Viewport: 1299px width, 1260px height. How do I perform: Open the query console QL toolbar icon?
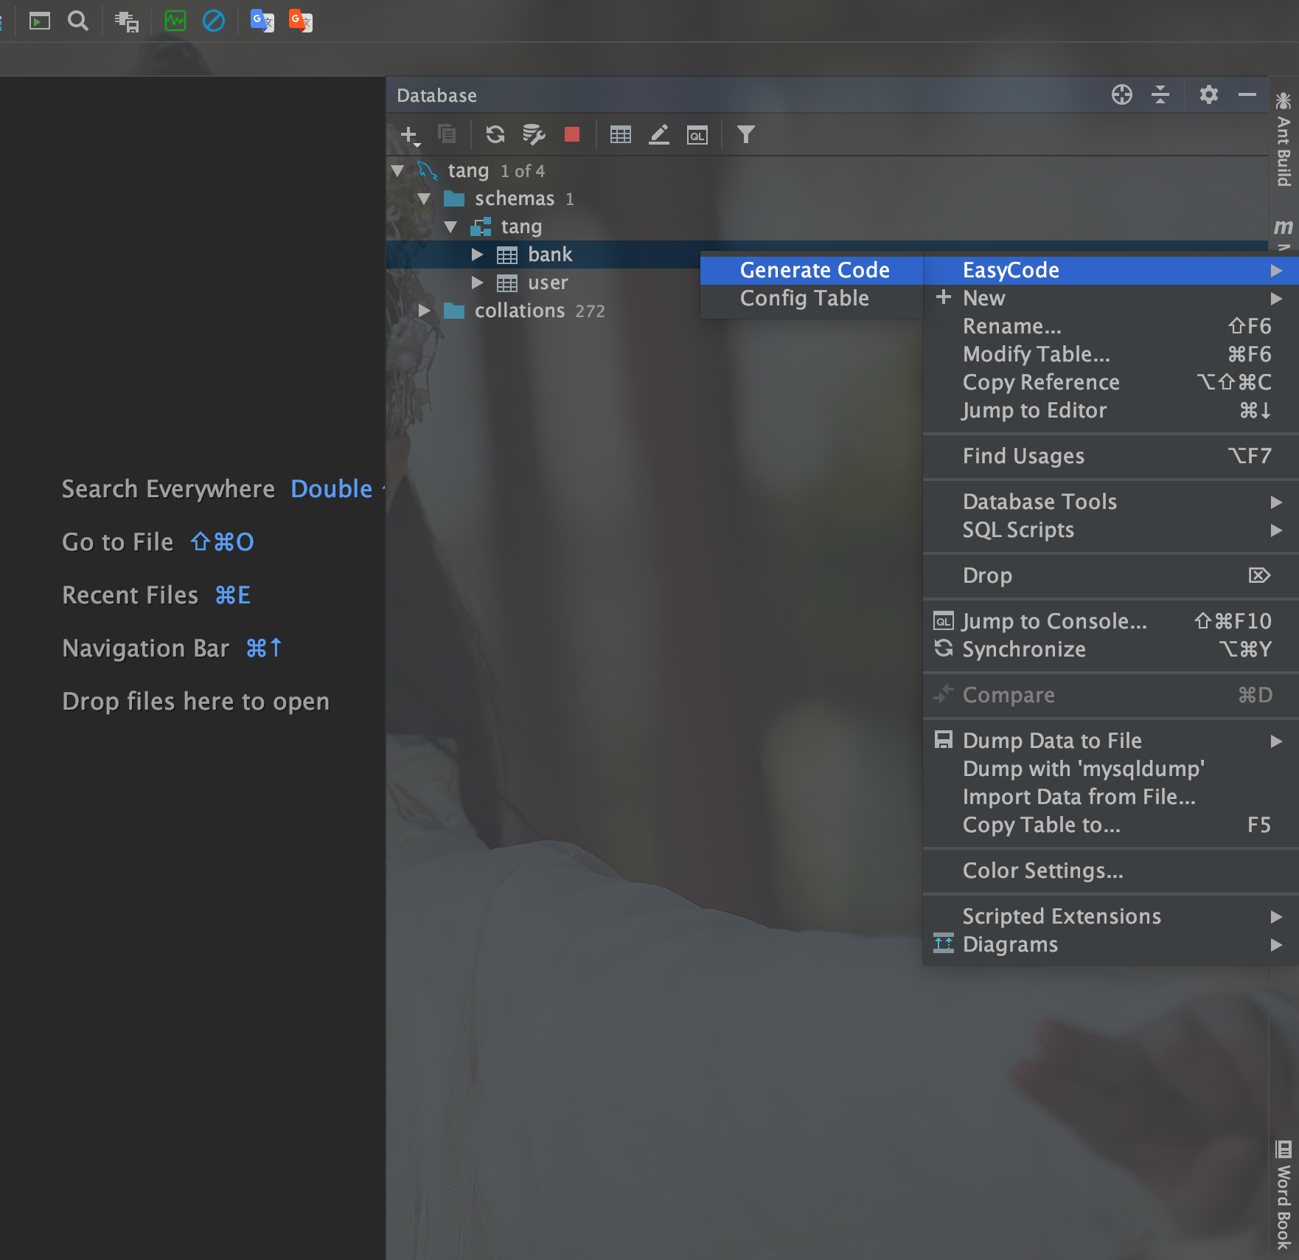[697, 134]
